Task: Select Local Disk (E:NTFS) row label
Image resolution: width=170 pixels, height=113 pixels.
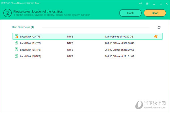Action: pyautogui.click(x=31, y=50)
